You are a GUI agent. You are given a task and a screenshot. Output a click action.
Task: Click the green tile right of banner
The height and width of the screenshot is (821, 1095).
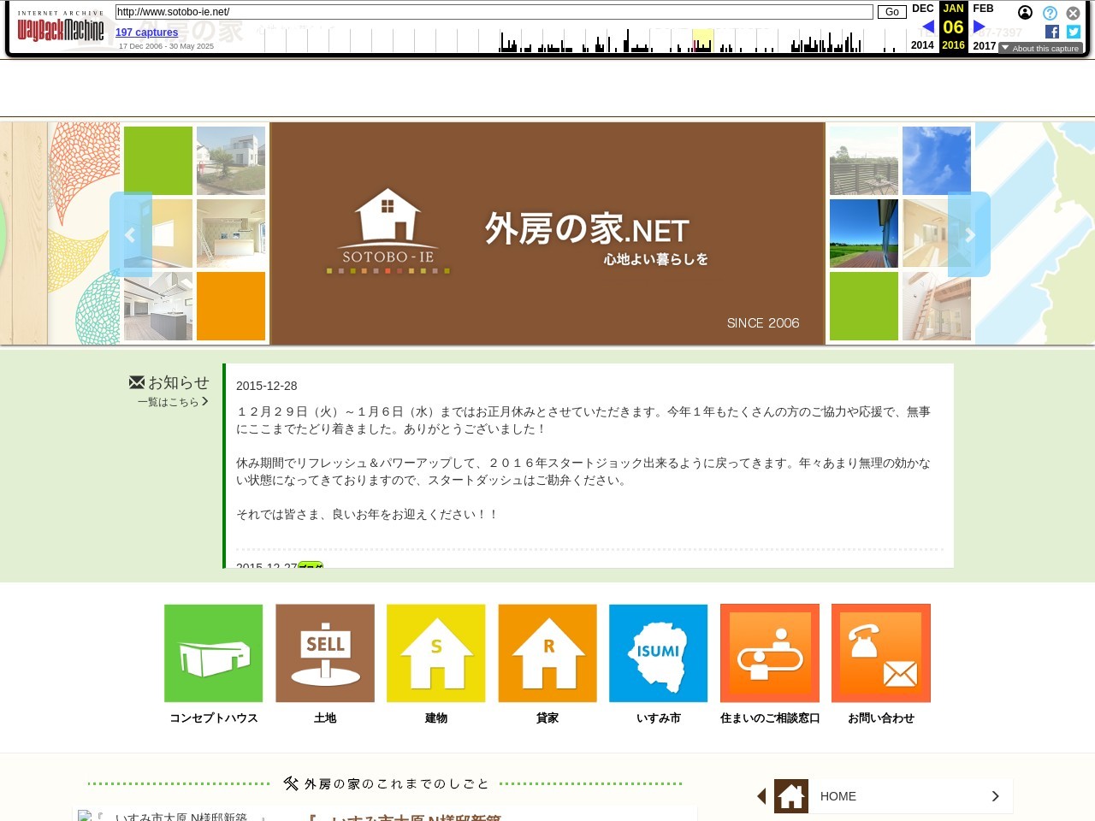[x=864, y=306]
